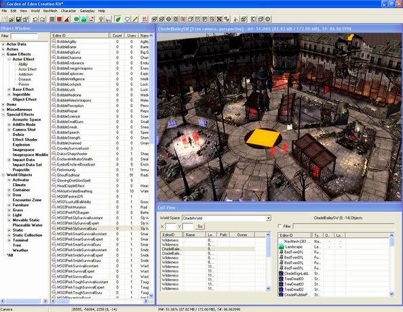This screenshot has width=403, height=312.
Task: Click the Go button in Cell View
Action: tap(200, 226)
